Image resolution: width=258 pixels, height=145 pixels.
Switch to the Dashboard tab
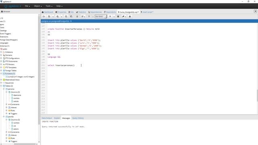pyautogui.click(x=48, y=12)
